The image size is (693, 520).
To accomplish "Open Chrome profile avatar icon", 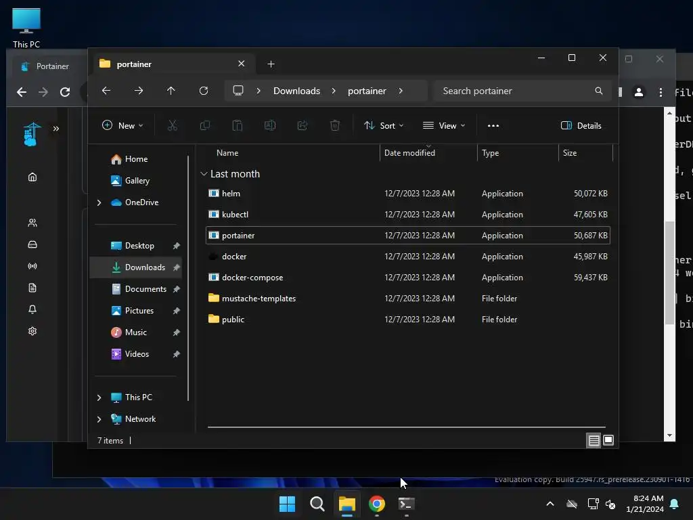I will (639, 92).
